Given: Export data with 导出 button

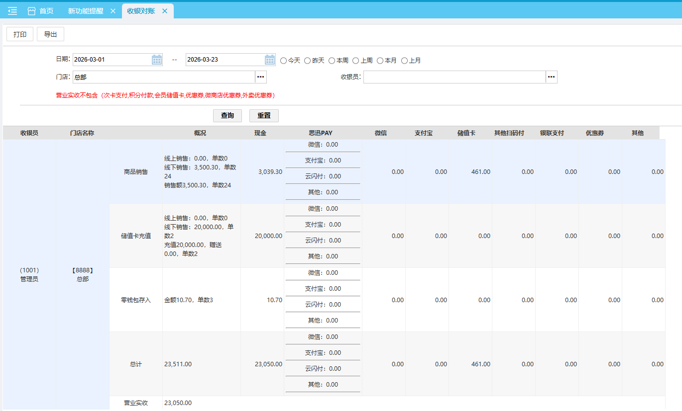Looking at the screenshot, I should point(50,34).
